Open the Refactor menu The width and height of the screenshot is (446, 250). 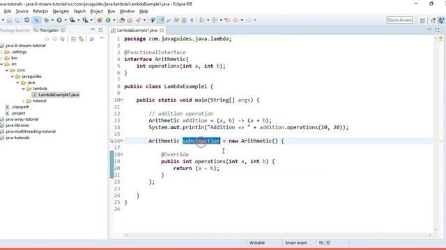[x=40, y=11]
